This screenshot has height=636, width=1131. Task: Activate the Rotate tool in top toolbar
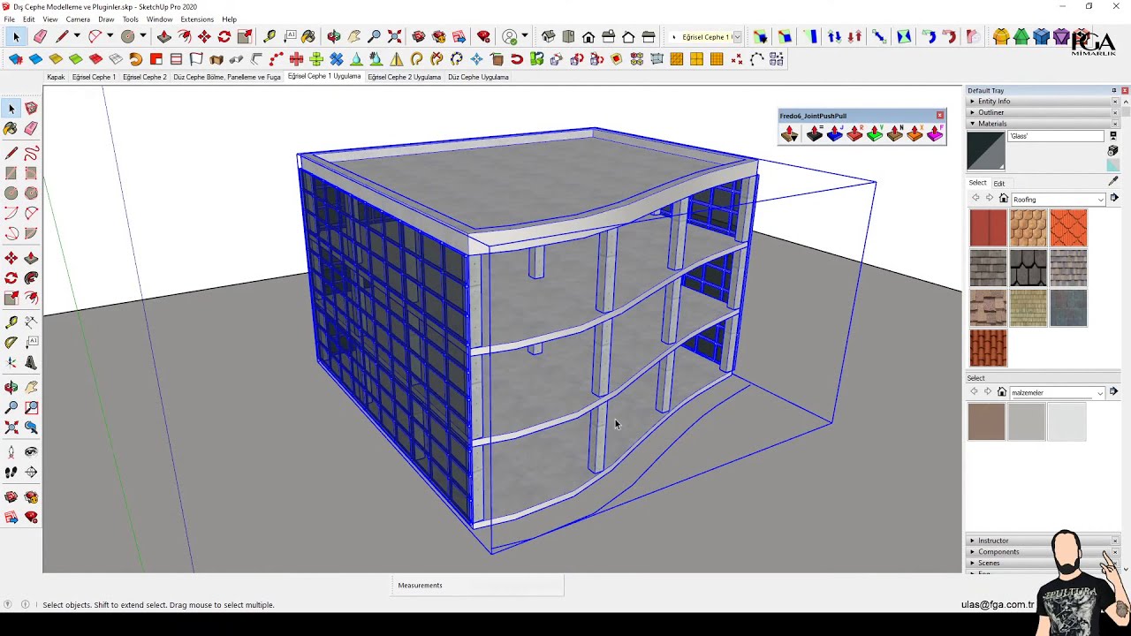click(x=224, y=36)
